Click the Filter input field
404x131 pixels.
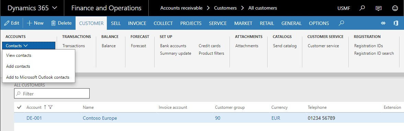(52, 94)
